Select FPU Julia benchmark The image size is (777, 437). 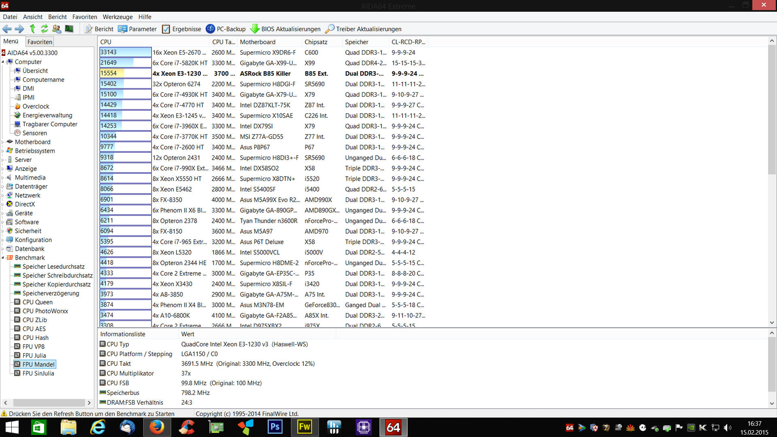click(34, 356)
